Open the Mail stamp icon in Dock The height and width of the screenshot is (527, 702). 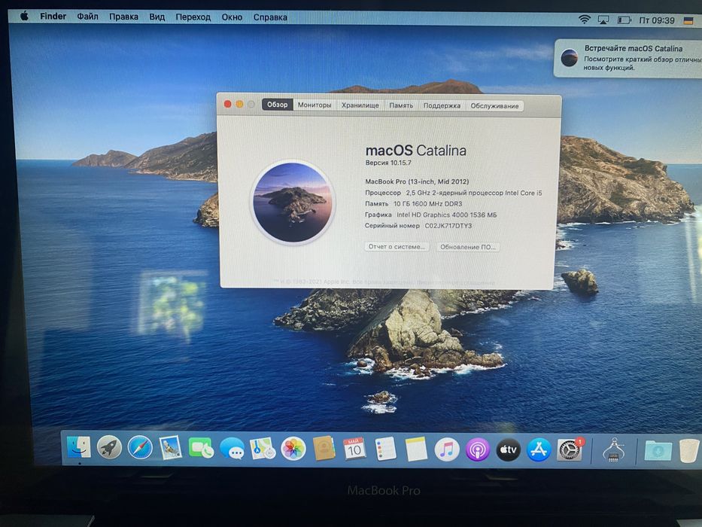(171, 448)
